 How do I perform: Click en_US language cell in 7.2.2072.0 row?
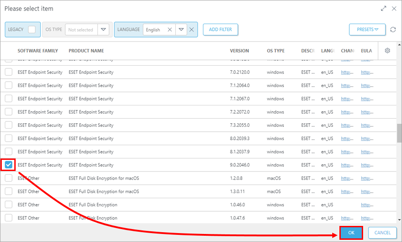coord(327,112)
